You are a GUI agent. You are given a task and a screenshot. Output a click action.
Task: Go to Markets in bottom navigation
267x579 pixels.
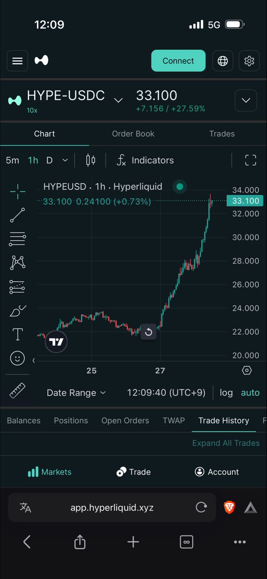coord(49,472)
